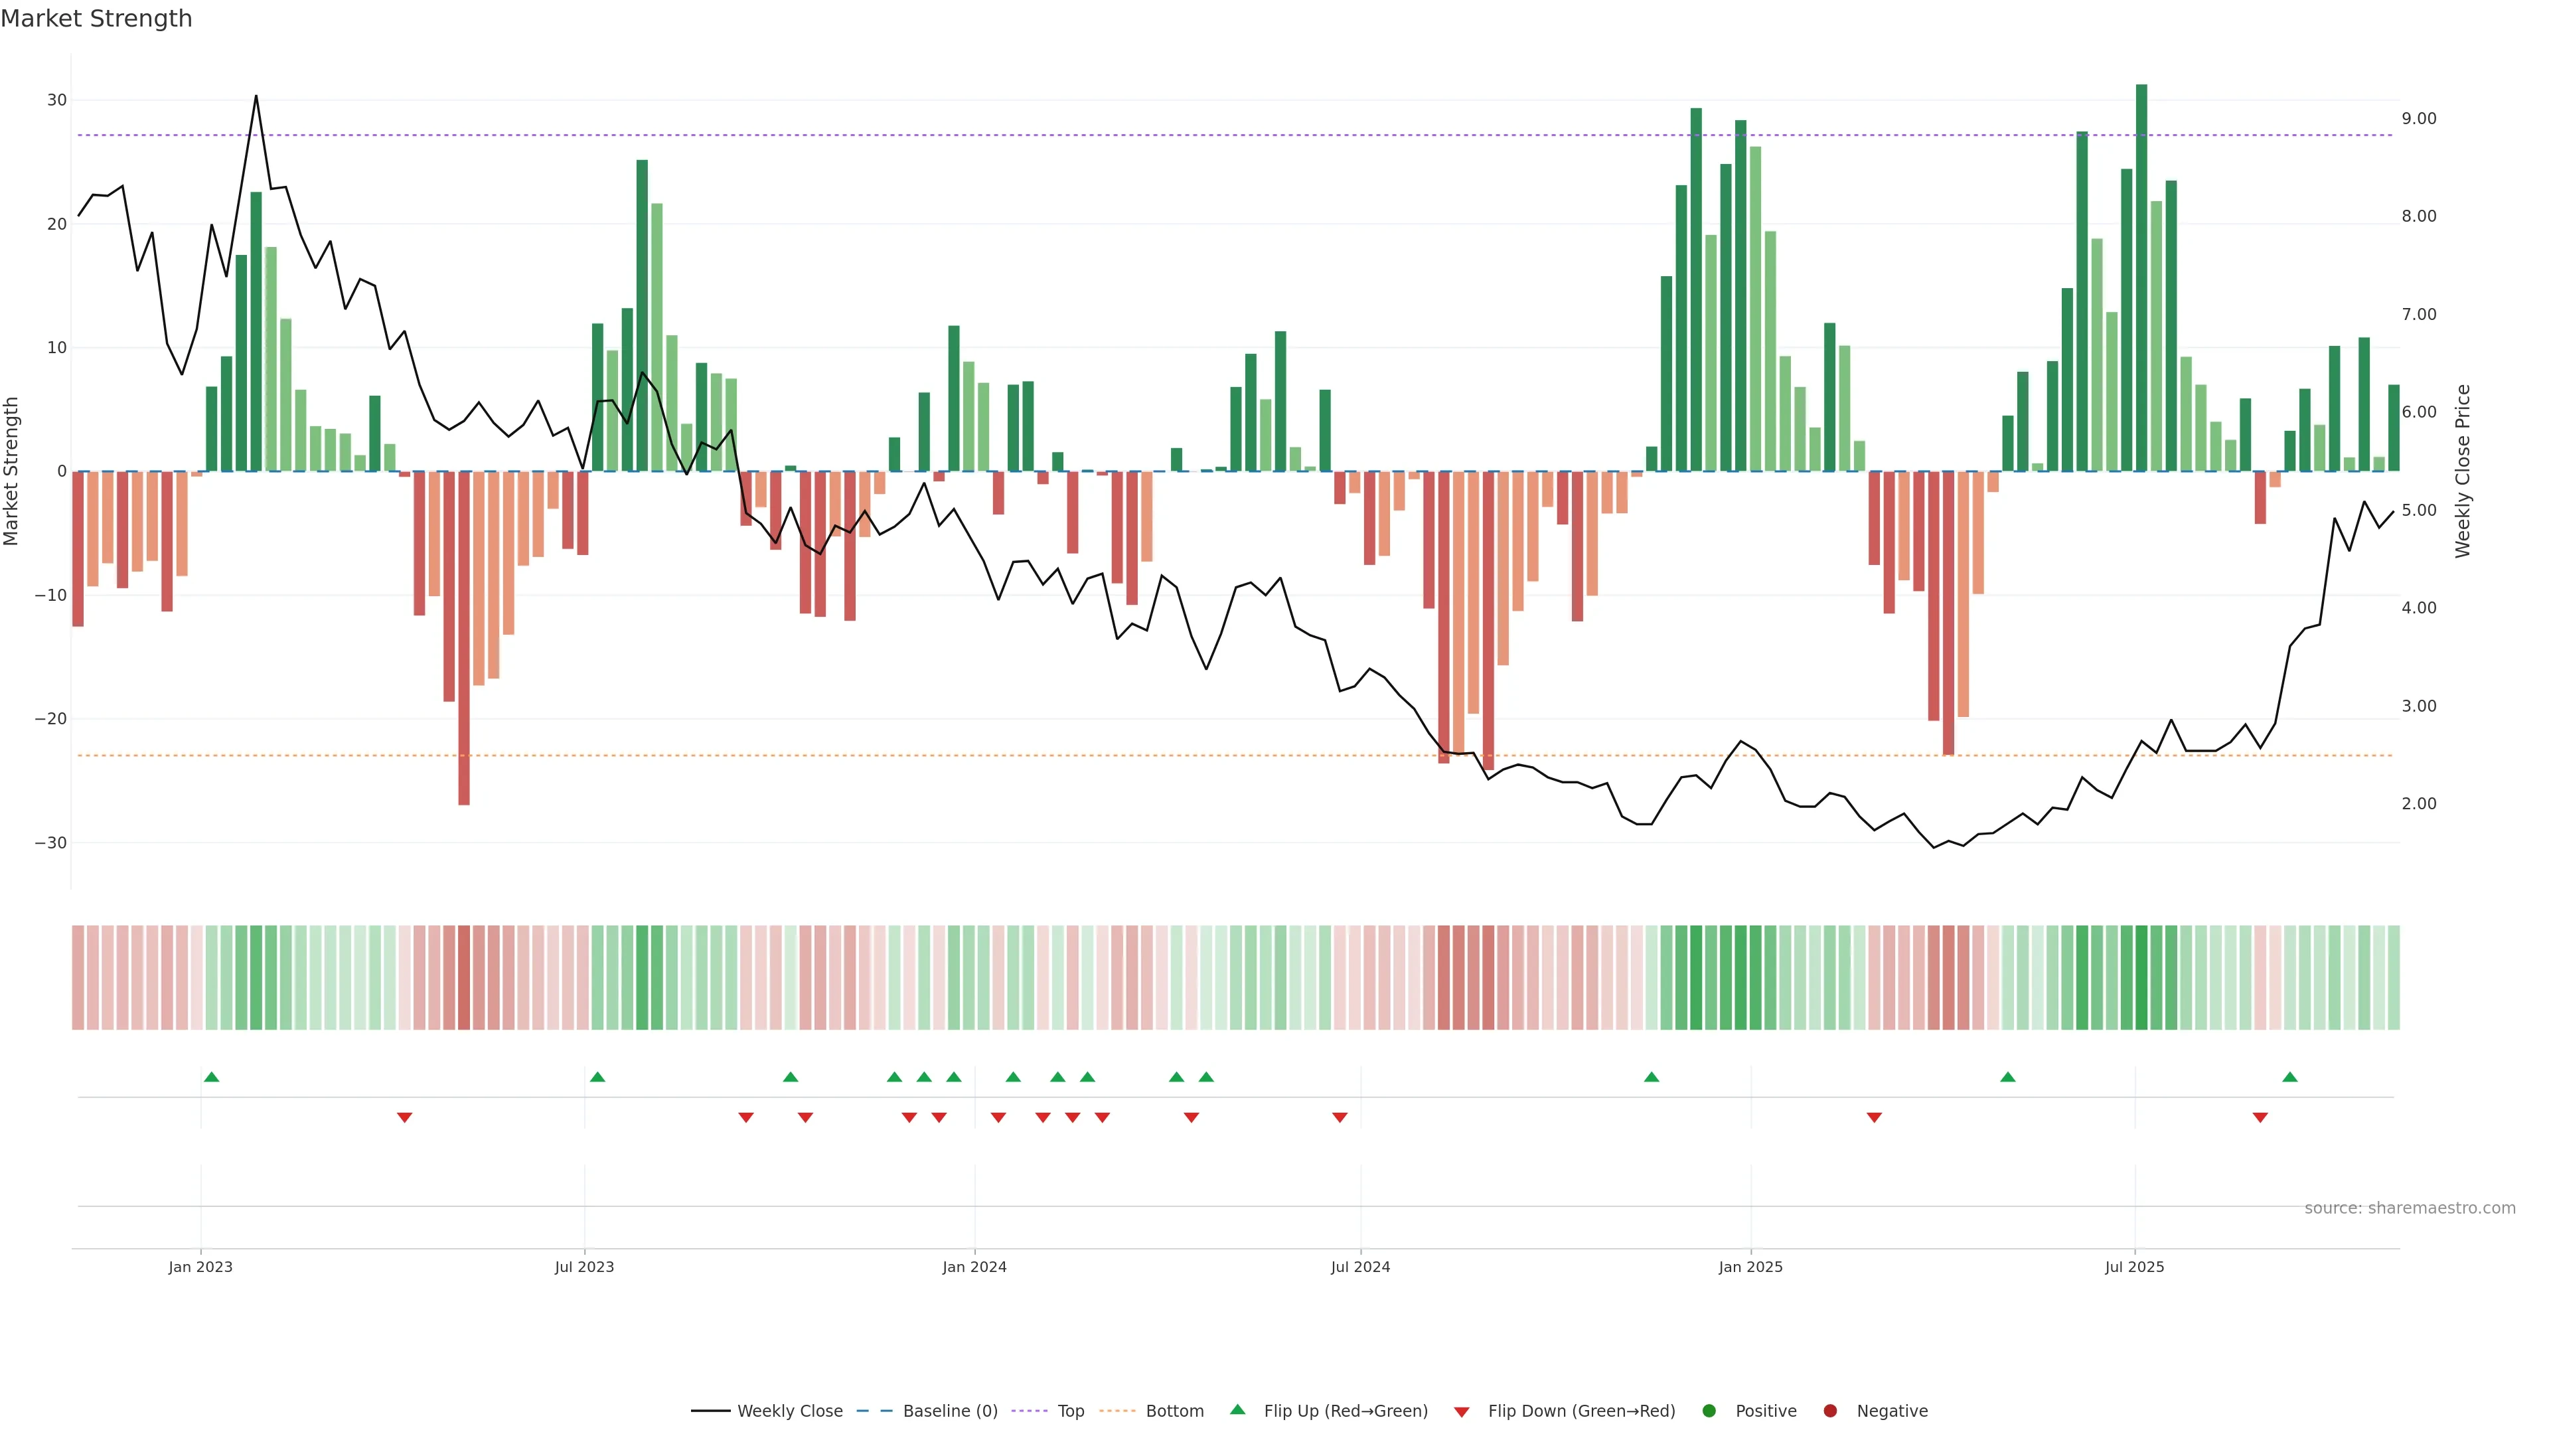Click the deepest red bar below -25

[x=464, y=638]
